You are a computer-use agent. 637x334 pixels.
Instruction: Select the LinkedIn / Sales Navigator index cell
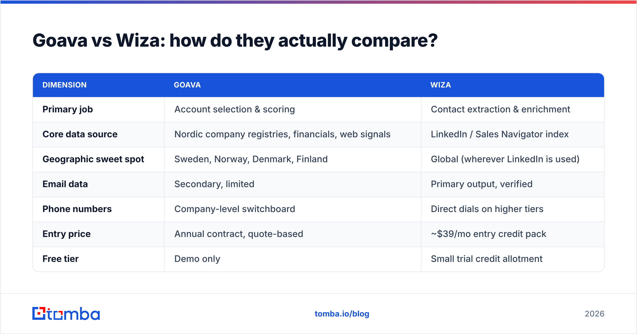pos(500,134)
